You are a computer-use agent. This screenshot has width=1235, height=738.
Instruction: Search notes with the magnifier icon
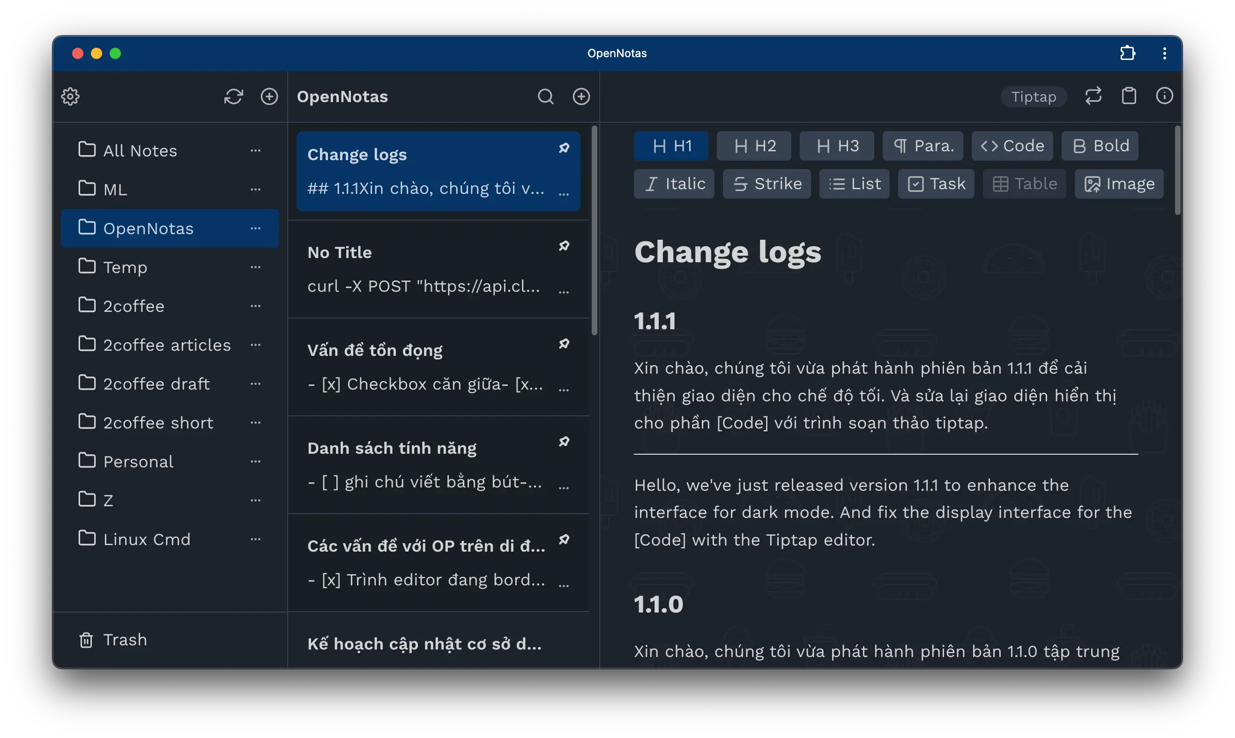coord(545,96)
